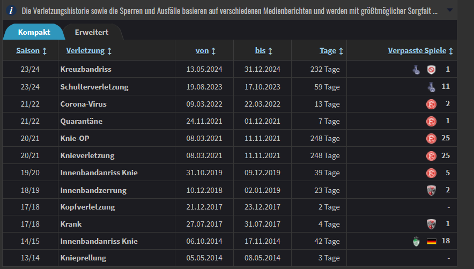Image resolution: width=474 pixels, height=269 pixels.
Task: Click the info icon beside the injury history notice
Action: [11, 11]
